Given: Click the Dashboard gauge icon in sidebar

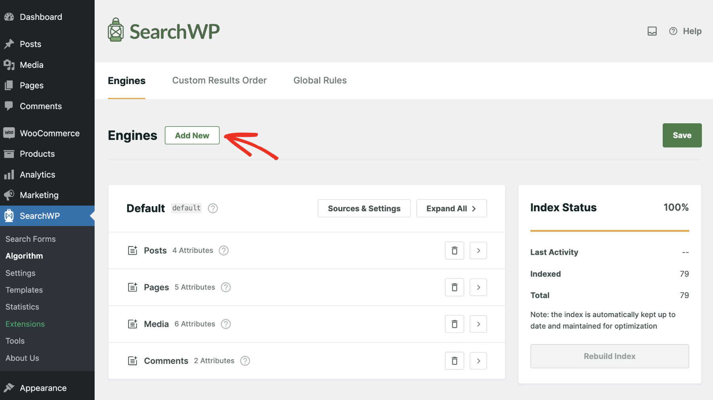Looking at the screenshot, I should click(9, 17).
